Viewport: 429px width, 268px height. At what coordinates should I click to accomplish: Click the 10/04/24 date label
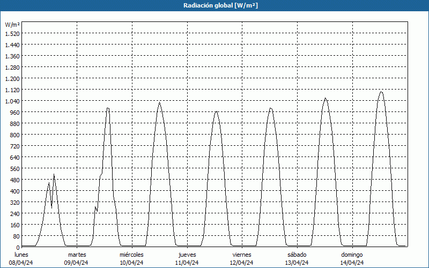point(131,263)
